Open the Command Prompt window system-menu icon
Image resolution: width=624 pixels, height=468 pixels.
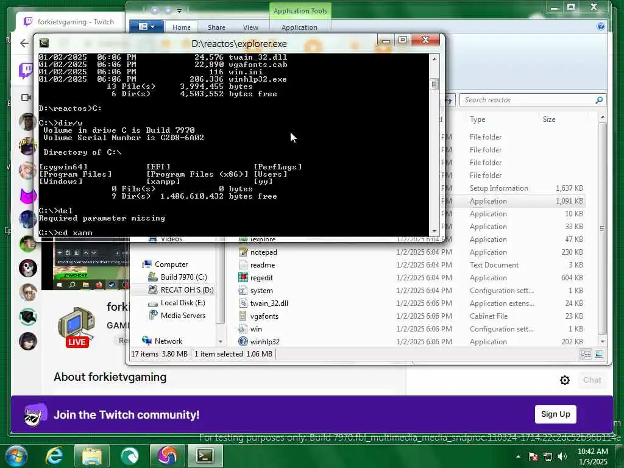point(44,43)
